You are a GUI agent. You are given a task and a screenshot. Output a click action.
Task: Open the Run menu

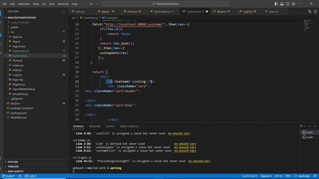pyautogui.click(x=52, y=4)
